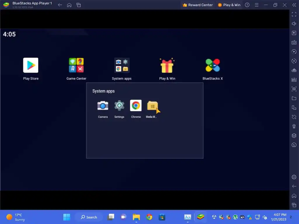Enter full screen mode in sidebar
The height and width of the screenshot is (224, 299).
pos(294,14)
